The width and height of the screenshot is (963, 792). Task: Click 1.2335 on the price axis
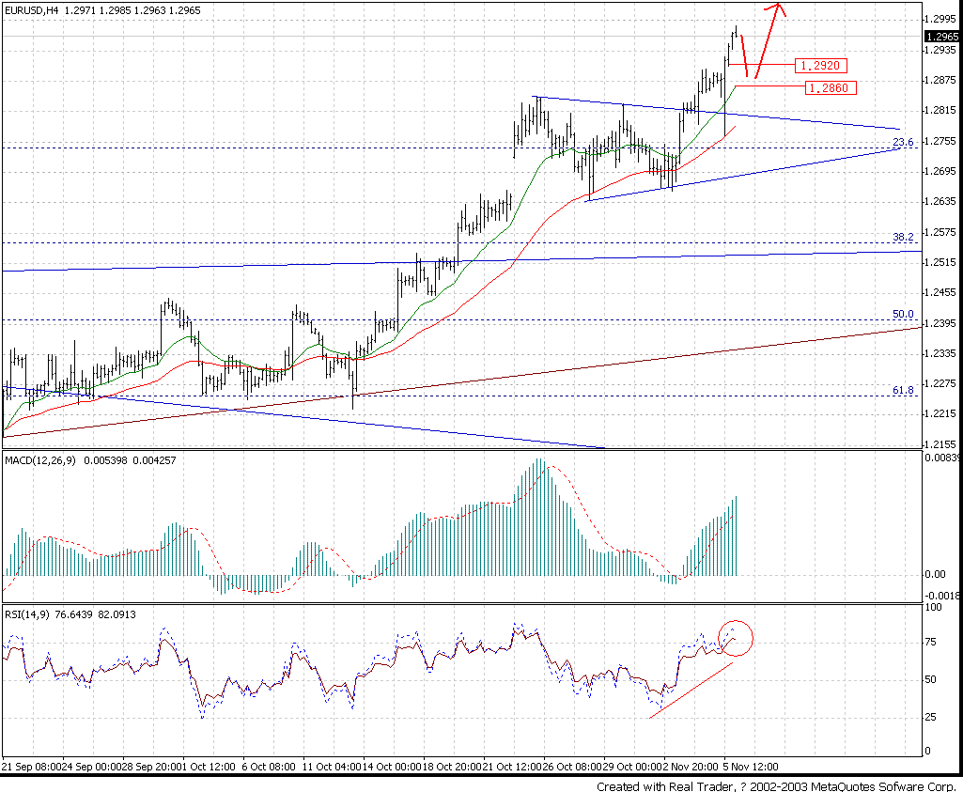click(942, 353)
